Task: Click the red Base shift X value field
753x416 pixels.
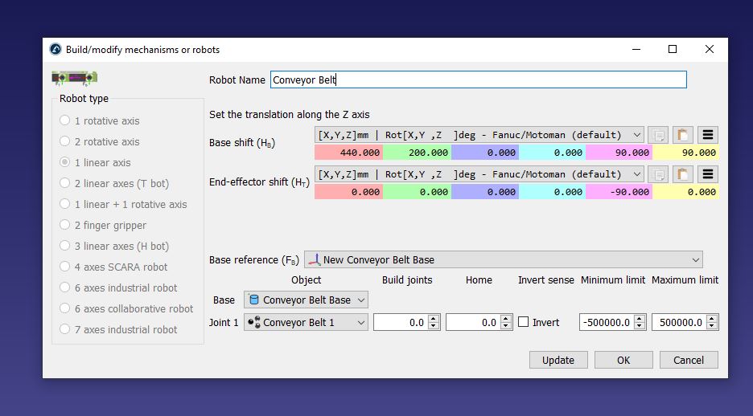Action: 348,153
